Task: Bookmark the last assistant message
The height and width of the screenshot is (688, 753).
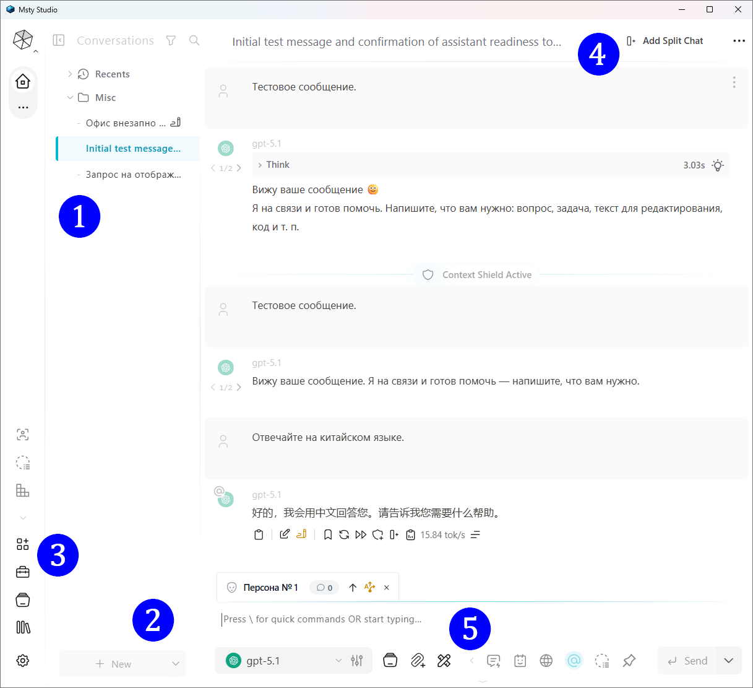Action: point(328,534)
